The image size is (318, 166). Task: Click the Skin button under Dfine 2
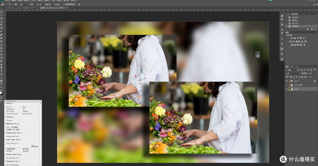pos(30,107)
